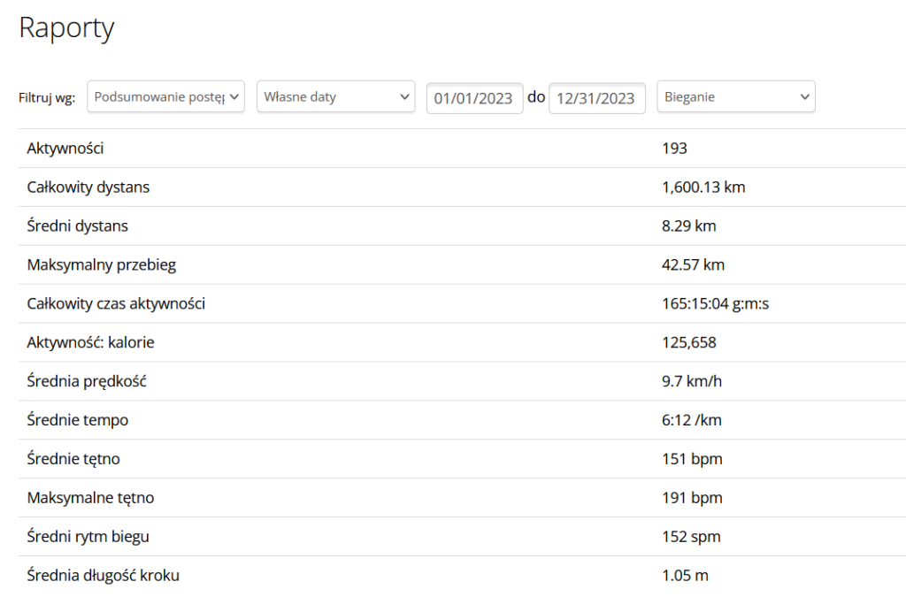Image resolution: width=906 pixels, height=612 pixels.
Task: Open the "Bieganie" activity type dropdown
Action: point(735,97)
